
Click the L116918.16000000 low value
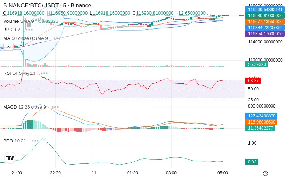point(110,13)
